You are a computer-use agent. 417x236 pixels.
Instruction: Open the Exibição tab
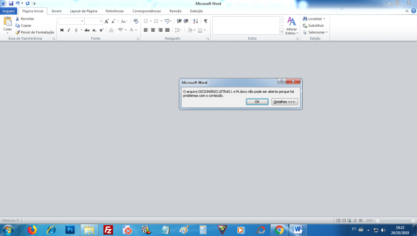[196, 11]
